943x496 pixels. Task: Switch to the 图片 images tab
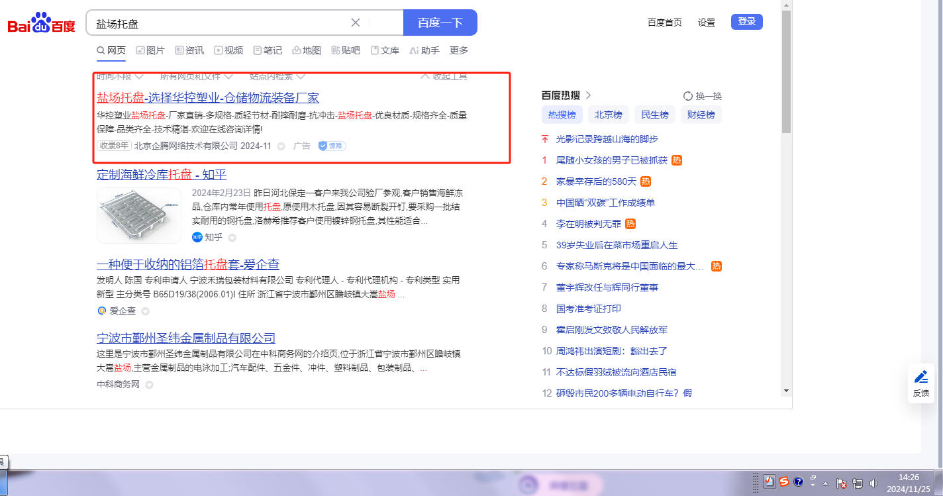pos(150,50)
